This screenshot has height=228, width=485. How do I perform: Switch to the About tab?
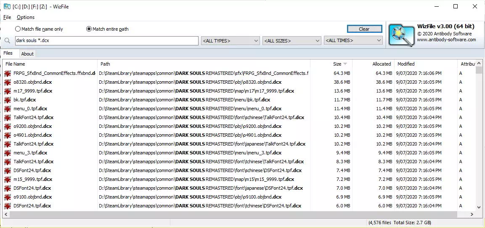27,54
